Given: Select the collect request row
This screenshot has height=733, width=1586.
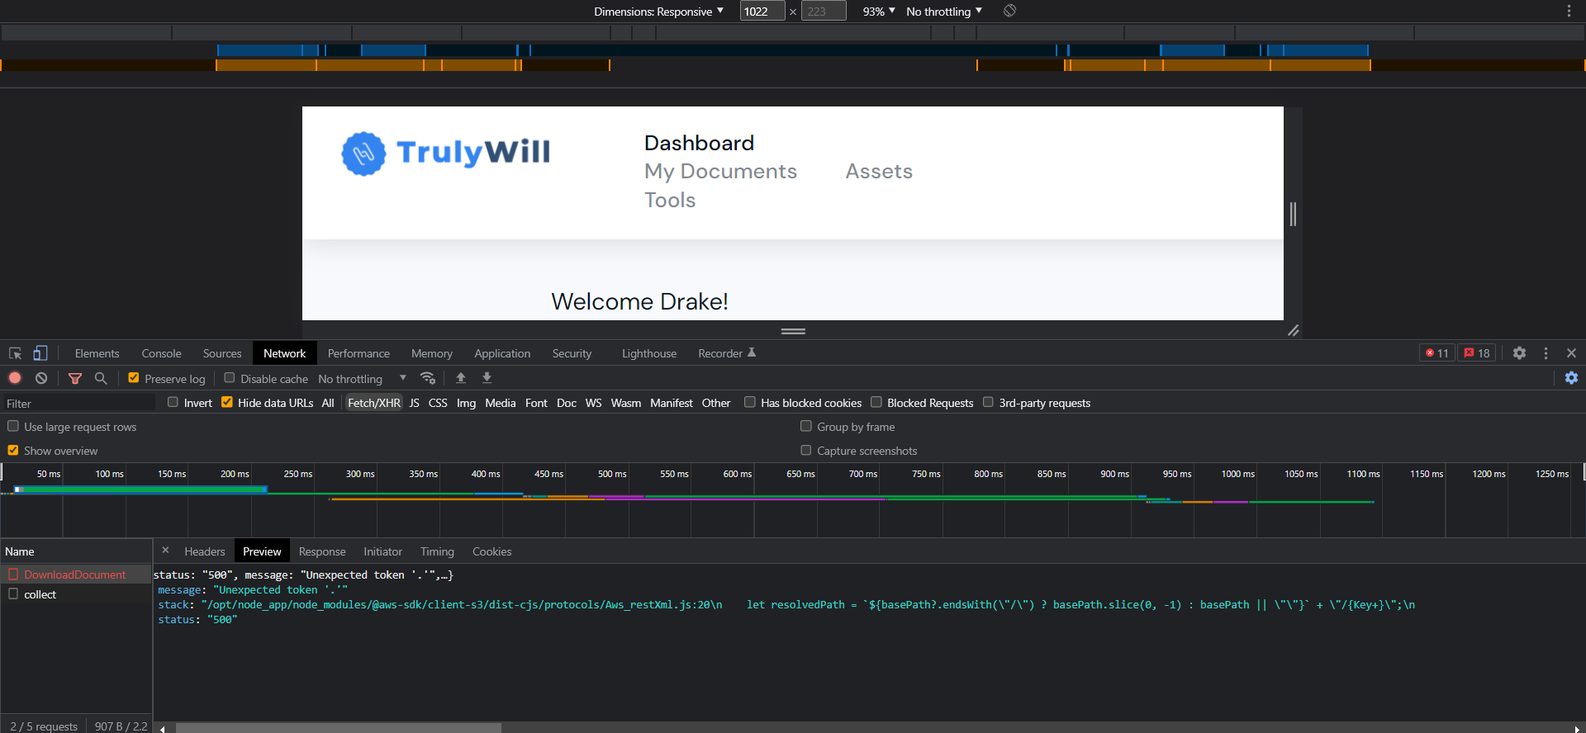Looking at the screenshot, I should pos(76,594).
